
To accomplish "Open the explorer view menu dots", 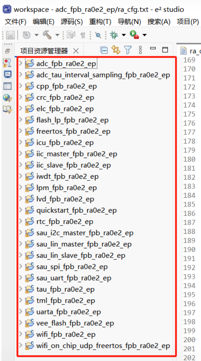I will point(140,50).
